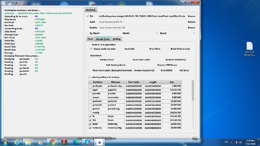260x146 pixels.
Task: Browse for Auth file
Action: (x=191, y=22)
